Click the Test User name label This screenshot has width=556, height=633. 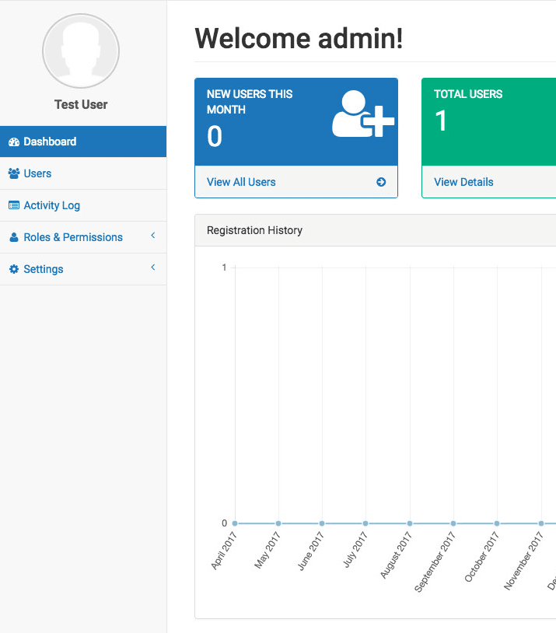(81, 104)
